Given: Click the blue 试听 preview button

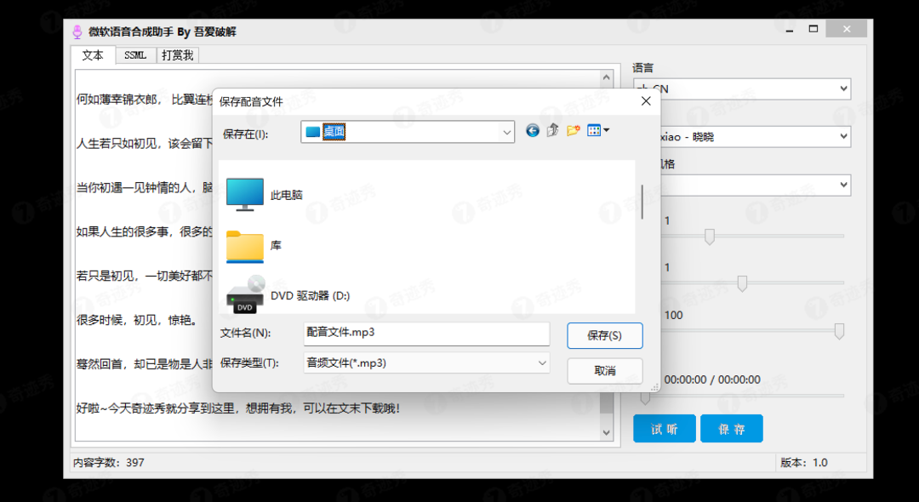Looking at the screenshot, I should [x=665, y=429].
